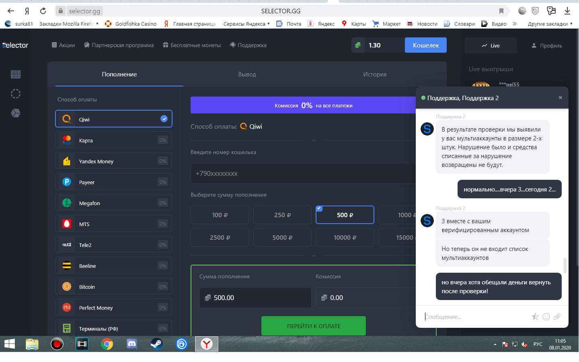Expand the Сервисы Яндекса bookmarks dropdown

click(x=246, y=24)
